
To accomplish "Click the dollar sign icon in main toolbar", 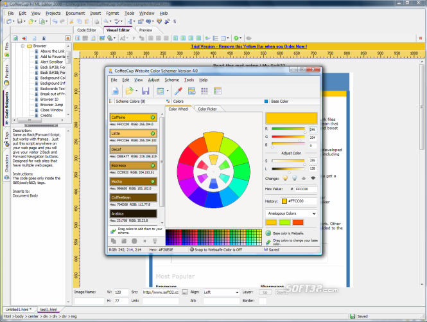I will 175,21.
